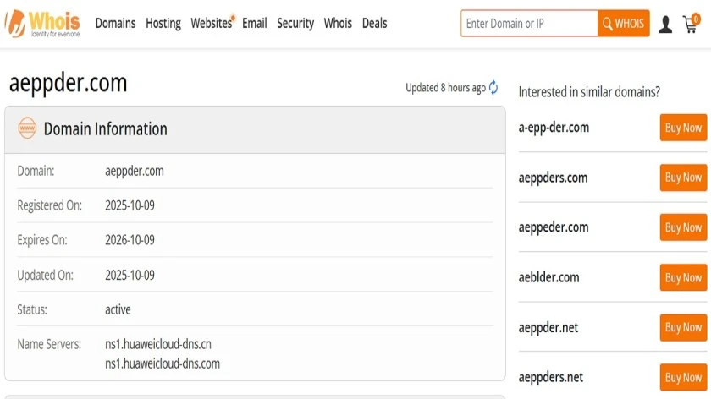Buy Now for aeppder.net
This screenshot has height=399, width=711.
[x=683, y=327]
